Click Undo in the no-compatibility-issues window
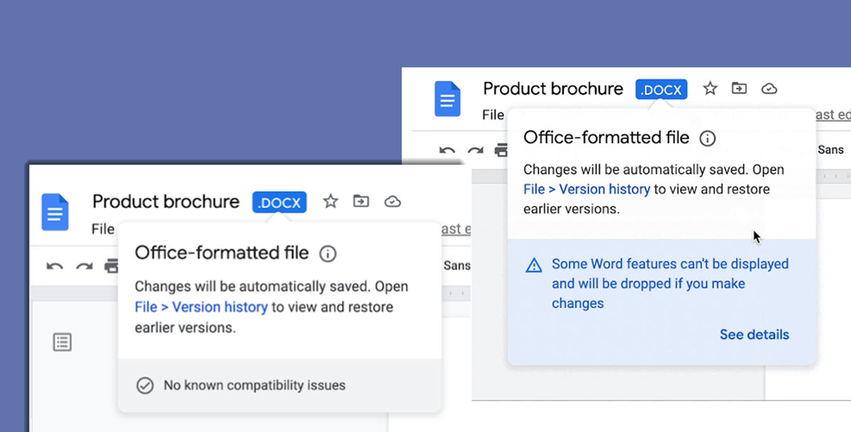 (55, 266)
